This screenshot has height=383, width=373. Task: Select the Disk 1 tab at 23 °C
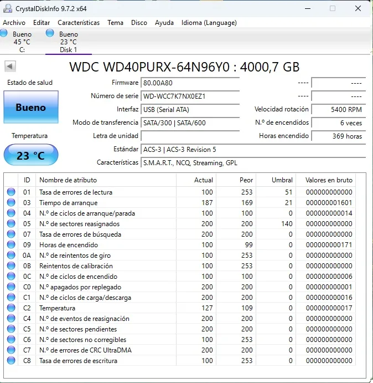tap(68, 42)
